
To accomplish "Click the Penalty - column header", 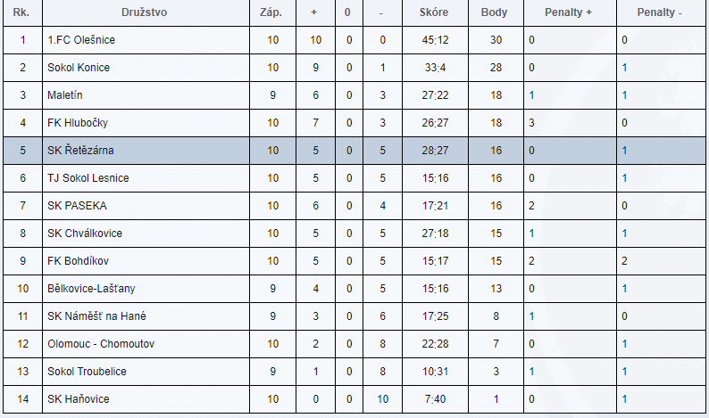I will [x=659, y=12].
